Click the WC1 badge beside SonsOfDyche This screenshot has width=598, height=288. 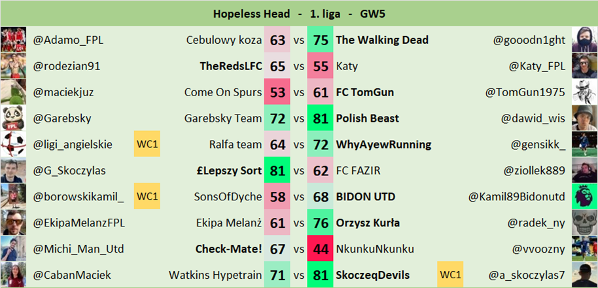click(148, 196)
